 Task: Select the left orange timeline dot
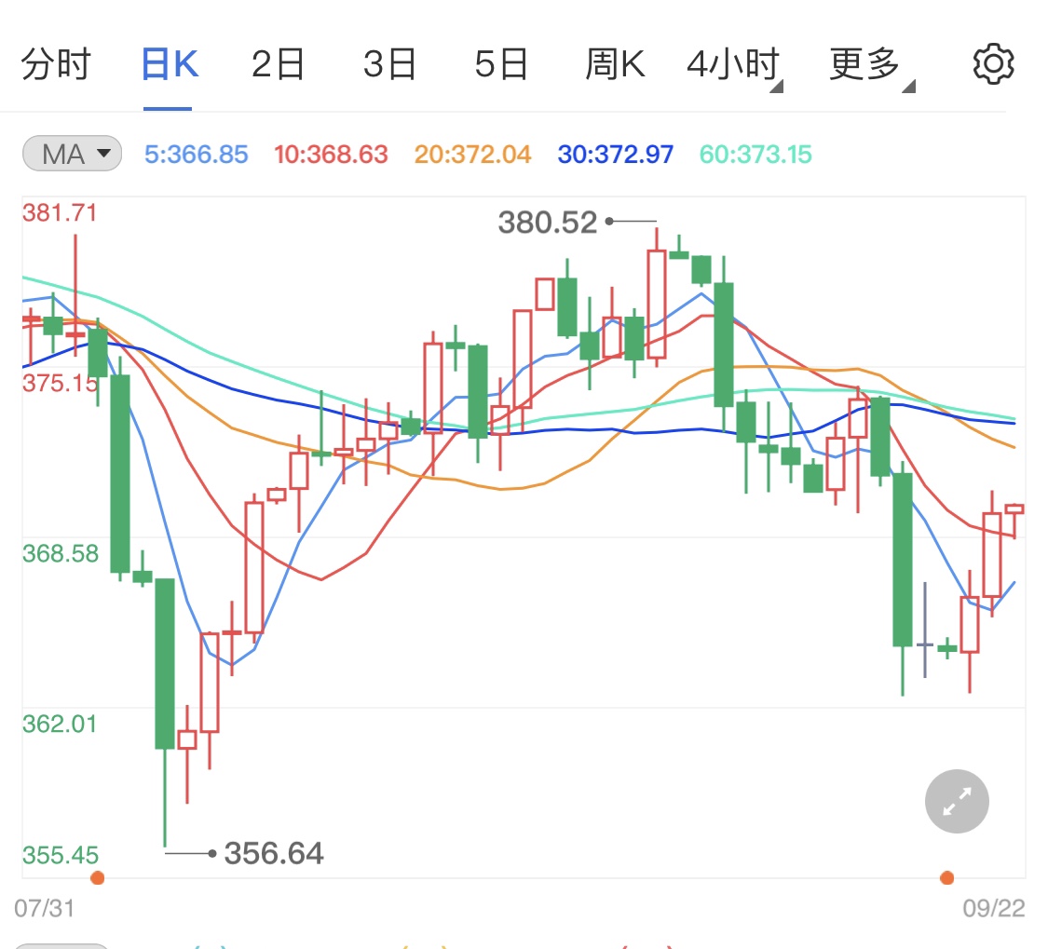pyautogui.click(x=97, y=876)
